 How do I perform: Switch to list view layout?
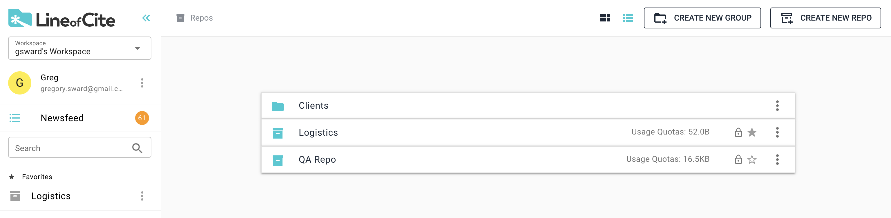[627, 18]
